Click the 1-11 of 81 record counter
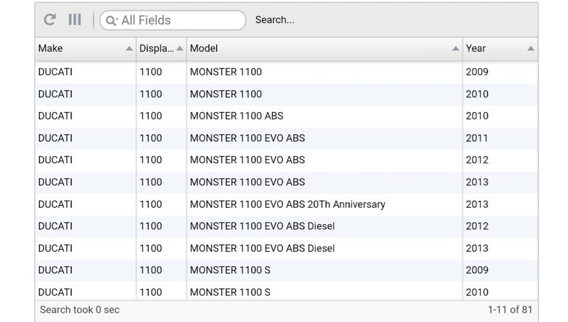Screen dimensions: 568x322 [510, 310]
